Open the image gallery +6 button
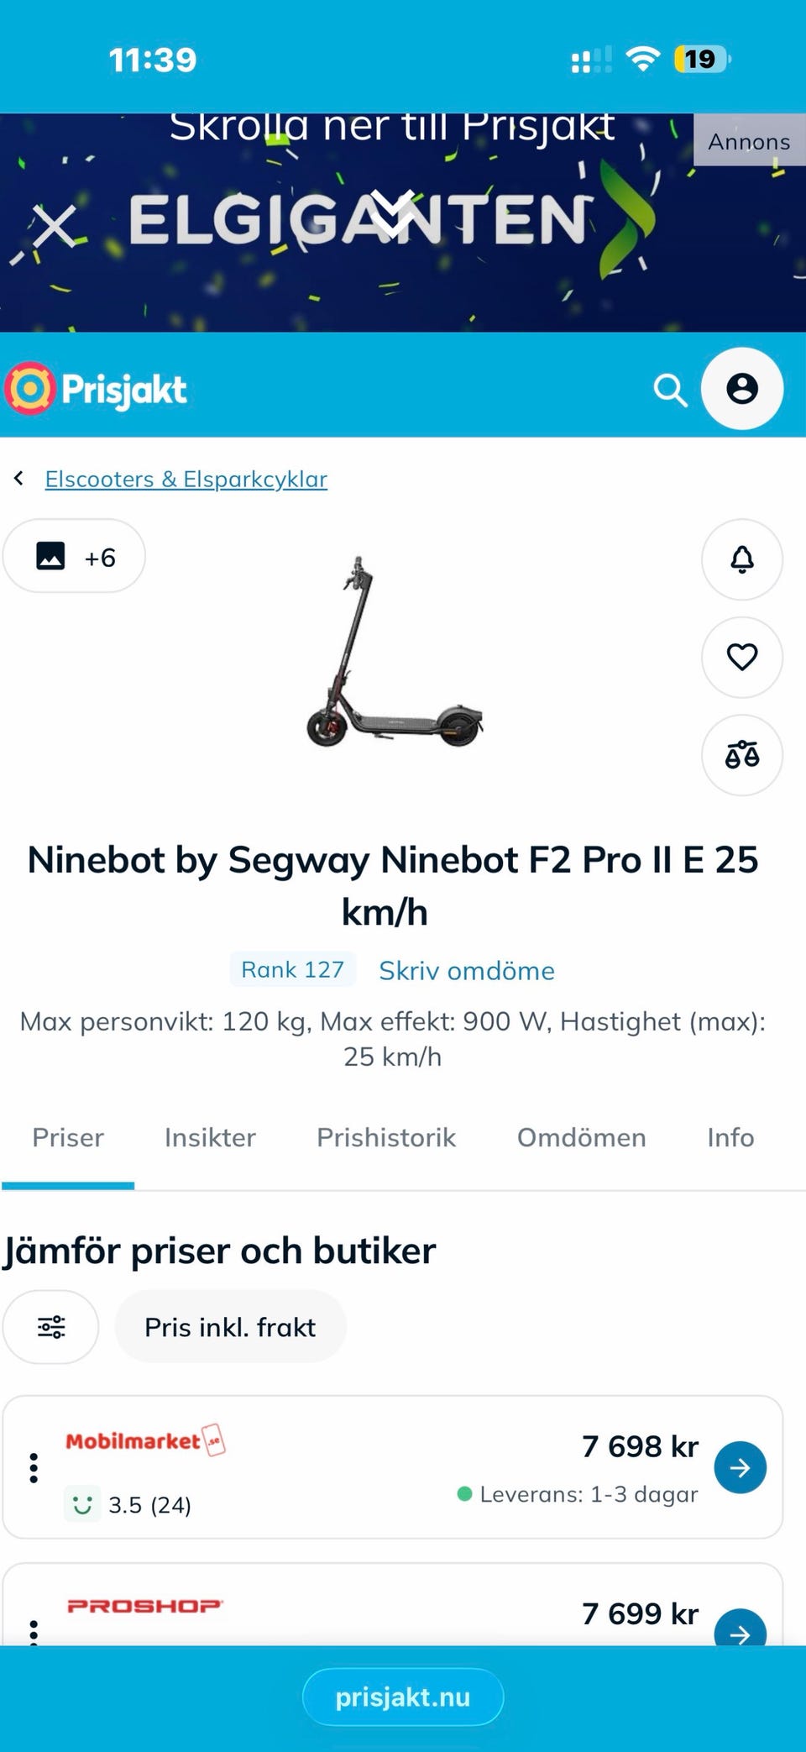This screenshot has width=806, height=1752. pyautogui.click(x=74, y=556)
